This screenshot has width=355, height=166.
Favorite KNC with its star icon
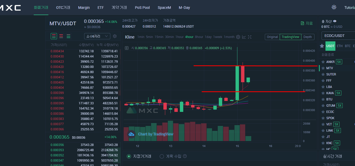323,143
